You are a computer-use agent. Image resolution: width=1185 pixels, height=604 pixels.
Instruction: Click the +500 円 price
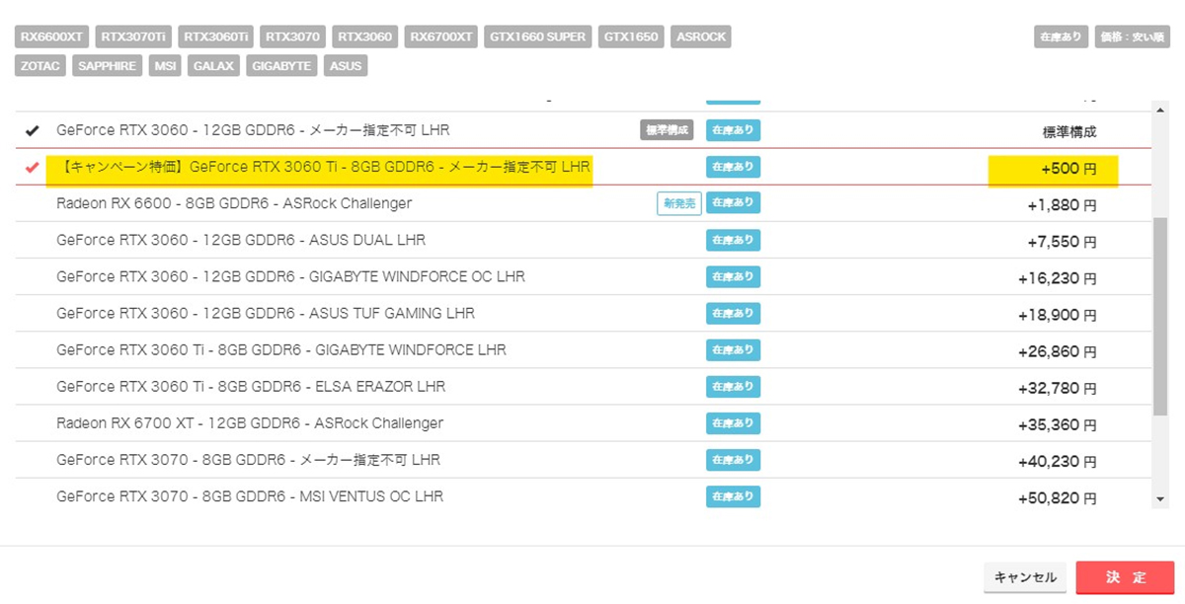point(1068,169)
